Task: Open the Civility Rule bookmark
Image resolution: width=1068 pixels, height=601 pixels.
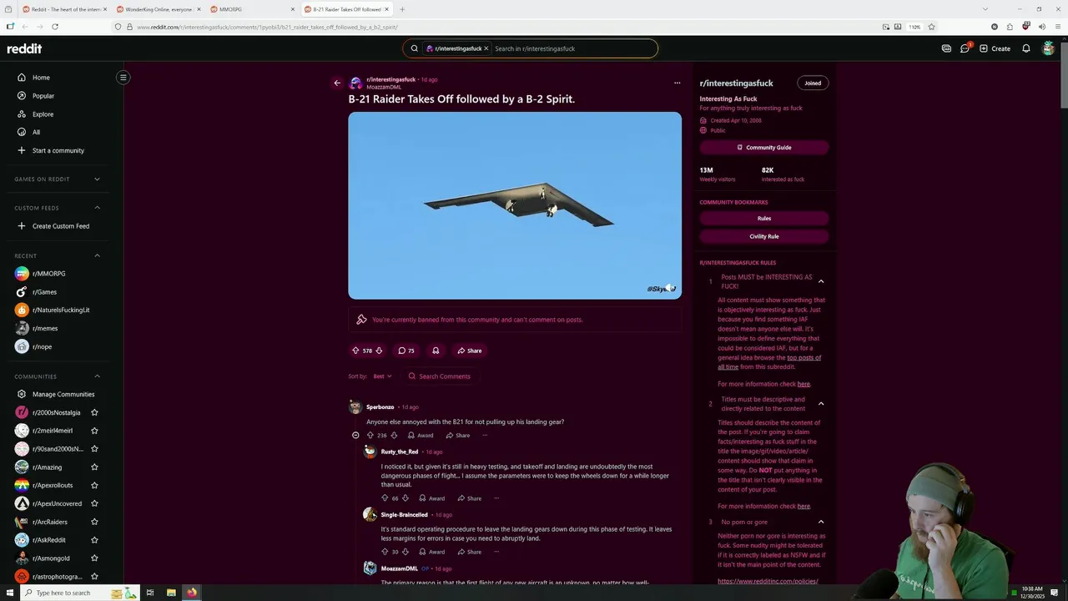Action: click(x=764, y=236)
